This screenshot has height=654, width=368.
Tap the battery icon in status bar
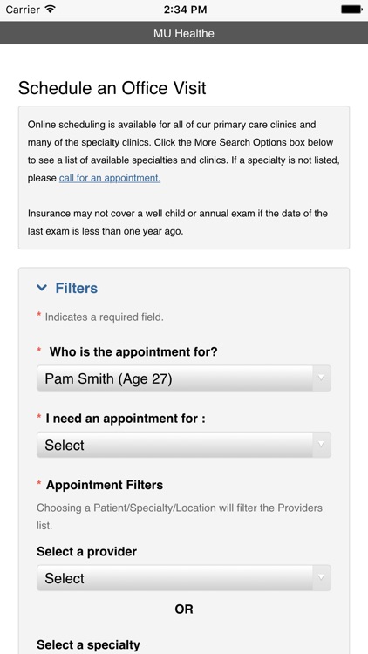[x=351, y=10]
